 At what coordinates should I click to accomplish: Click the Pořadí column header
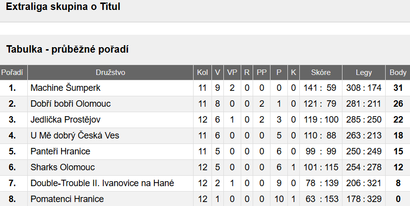click(x=12, y=72)
